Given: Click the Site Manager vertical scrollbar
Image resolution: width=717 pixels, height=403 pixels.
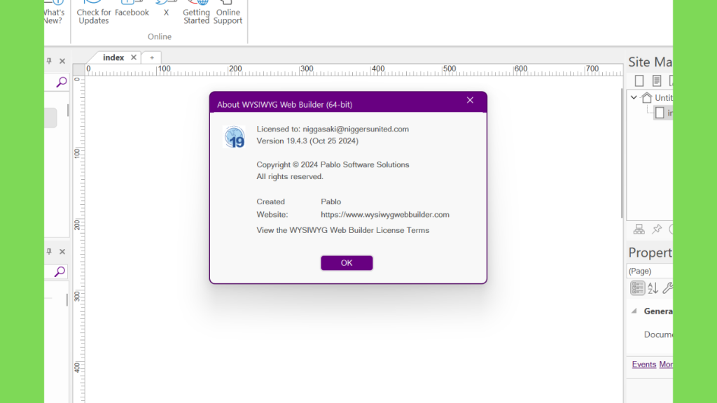Looking at the screenshot, I should [622, 153].
